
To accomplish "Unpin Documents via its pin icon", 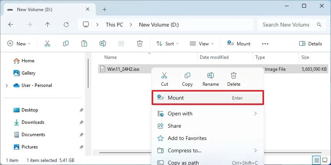I will (x=81, y=135).
